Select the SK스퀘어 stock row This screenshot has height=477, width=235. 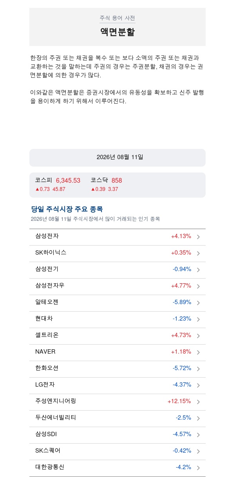[117, 451]
